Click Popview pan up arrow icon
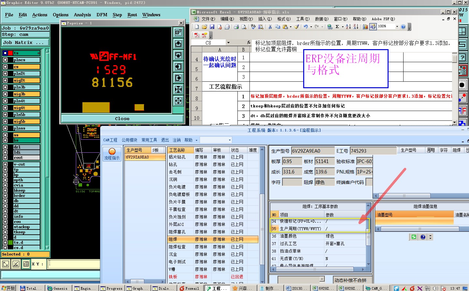The image size is (469, 291). (178, 44)
